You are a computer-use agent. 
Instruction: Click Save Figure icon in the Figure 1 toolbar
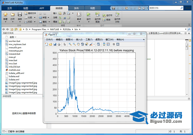coord(55,44)
